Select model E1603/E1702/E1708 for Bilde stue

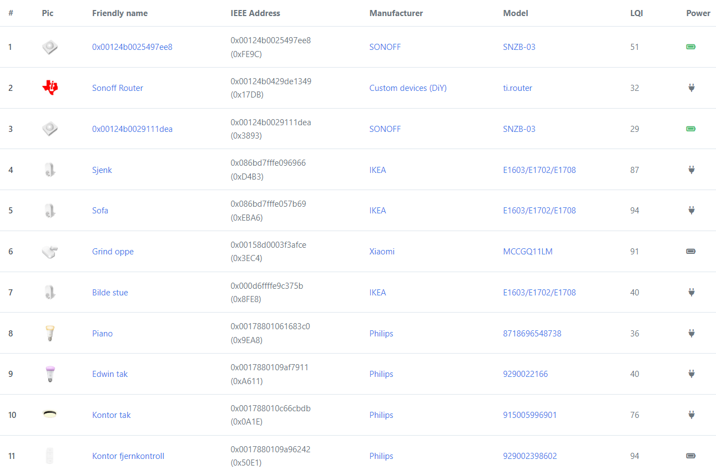539,292
